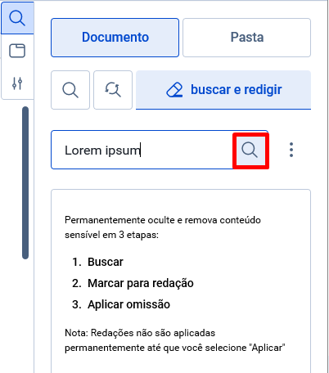Open the adjustment sliders sidebar icon
This screenshot has width=329, height=373.
click(17, 83)
